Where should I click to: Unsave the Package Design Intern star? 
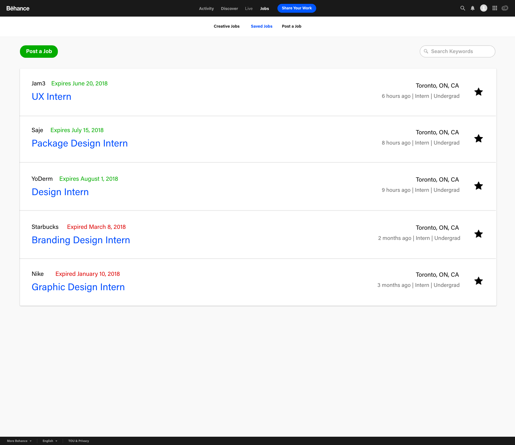click(x=478, y=138)
